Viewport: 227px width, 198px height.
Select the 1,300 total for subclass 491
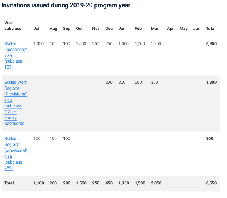[211, 82]
